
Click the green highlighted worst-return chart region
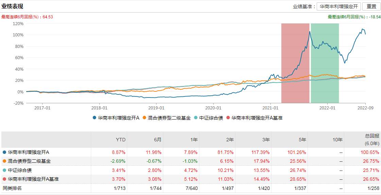[x=325, y=63]
